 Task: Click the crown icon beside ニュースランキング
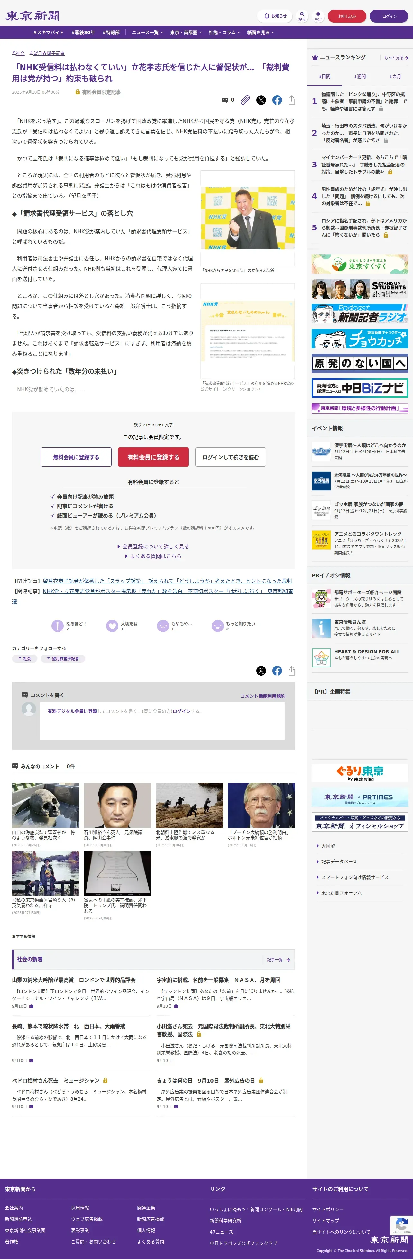[x=315, y=58]
